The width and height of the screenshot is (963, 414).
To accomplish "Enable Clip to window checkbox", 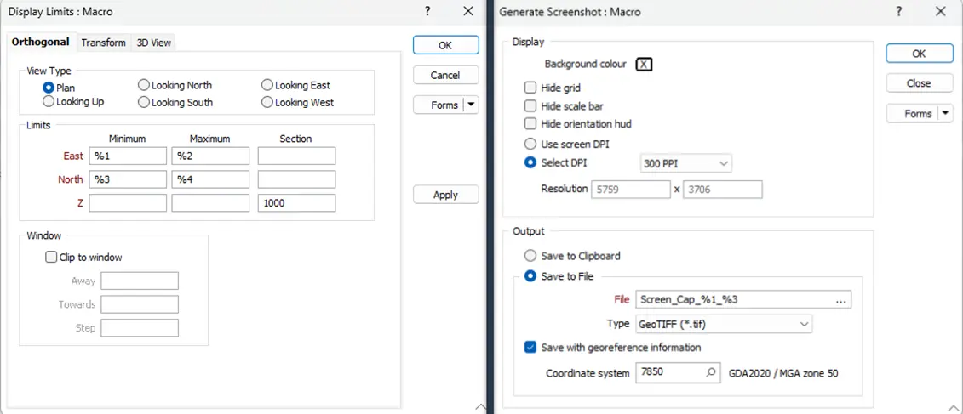I will pos(52,258).
